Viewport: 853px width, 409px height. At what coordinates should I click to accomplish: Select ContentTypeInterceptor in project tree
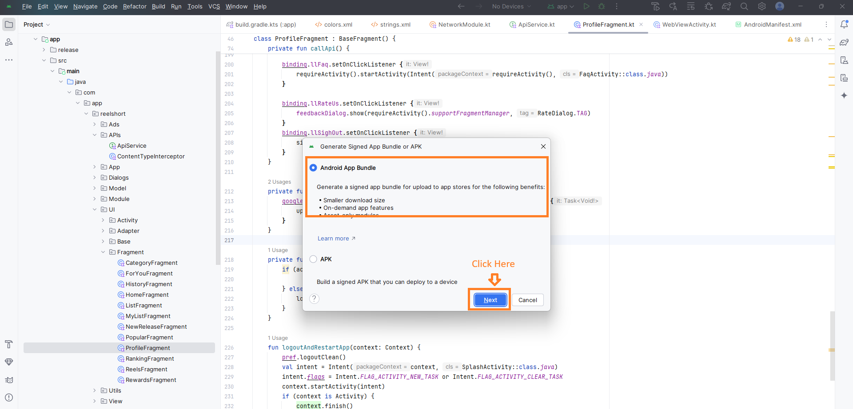147,156
